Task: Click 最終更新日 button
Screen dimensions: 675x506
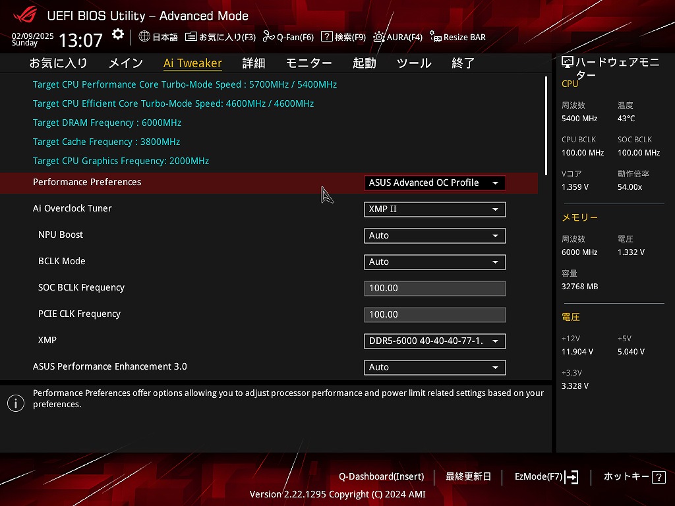Action: [469, 477]
